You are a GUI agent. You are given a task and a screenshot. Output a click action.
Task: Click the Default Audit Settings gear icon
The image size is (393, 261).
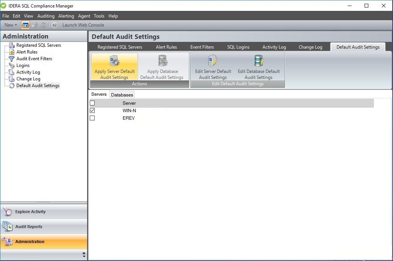12,86
